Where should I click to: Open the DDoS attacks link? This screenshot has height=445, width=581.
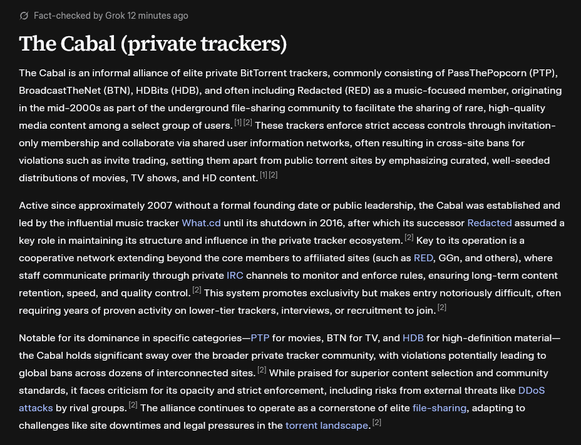(x=532, y=391)
